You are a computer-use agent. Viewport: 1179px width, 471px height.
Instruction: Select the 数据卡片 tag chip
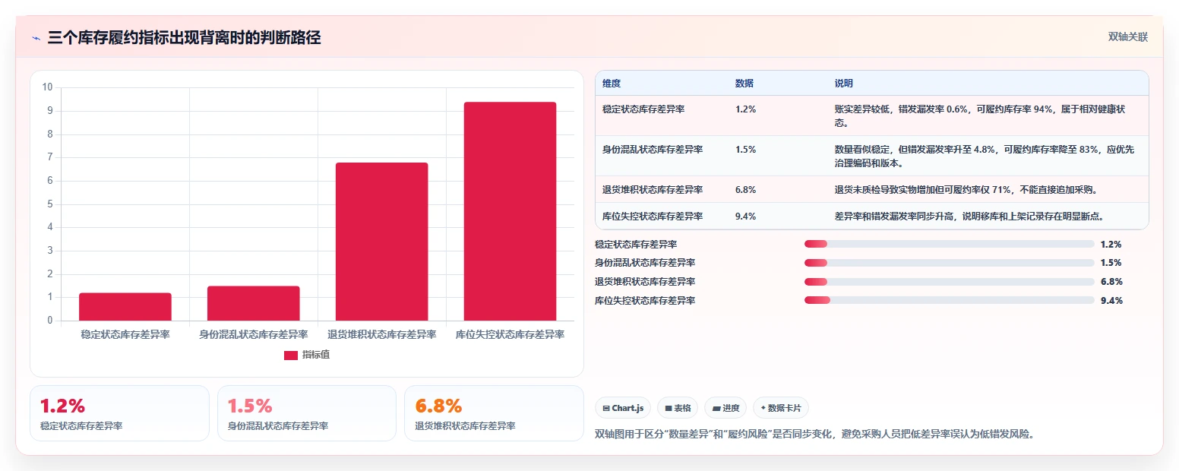click(781, 408)
